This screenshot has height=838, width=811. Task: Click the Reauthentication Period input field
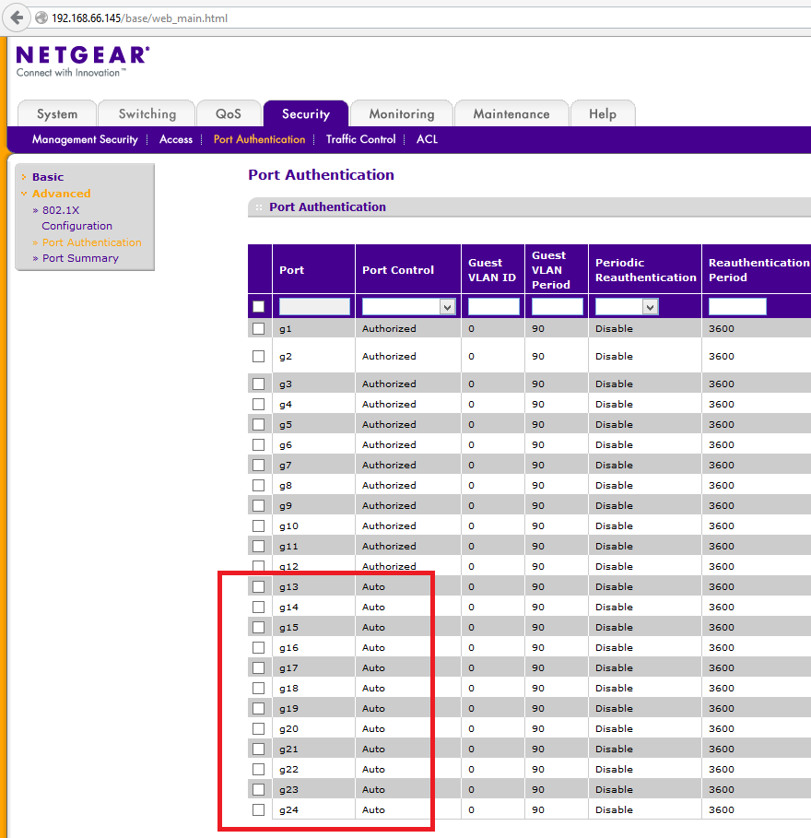coord(737,307)
